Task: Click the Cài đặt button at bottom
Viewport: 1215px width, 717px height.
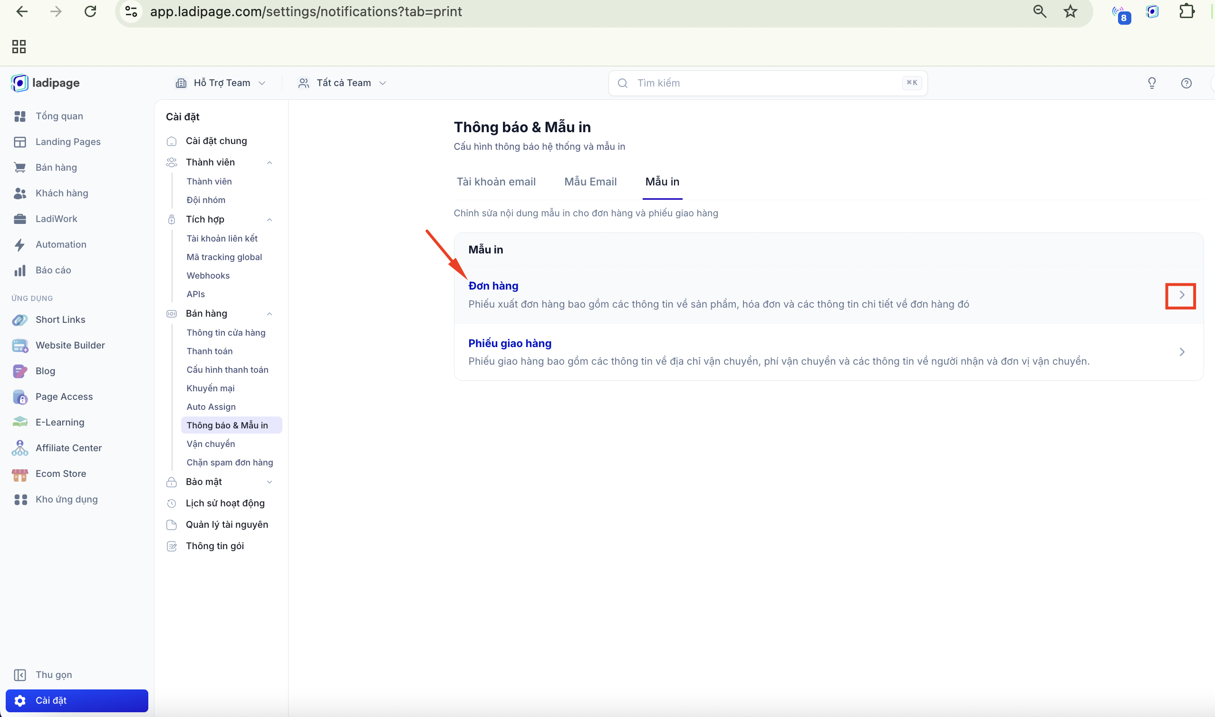Action: click(x=77, y=700)
